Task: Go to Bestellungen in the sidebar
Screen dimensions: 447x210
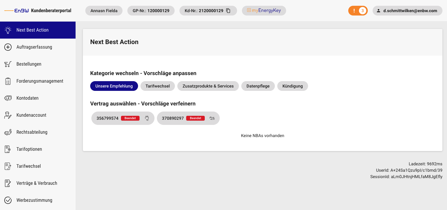Action: coord(38,64)
